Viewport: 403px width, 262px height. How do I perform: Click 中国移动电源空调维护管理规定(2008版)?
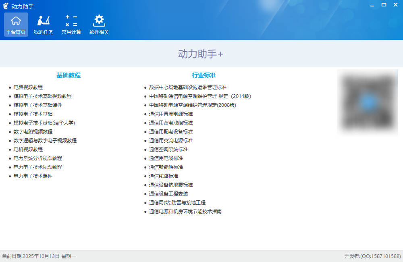(192, 105)
